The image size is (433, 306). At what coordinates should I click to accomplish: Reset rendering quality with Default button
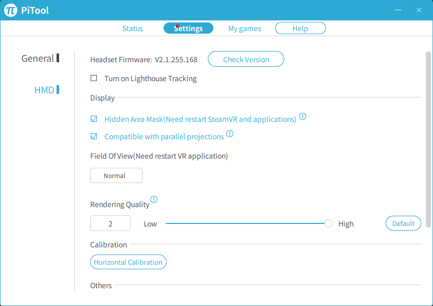[x=403, y=223]
